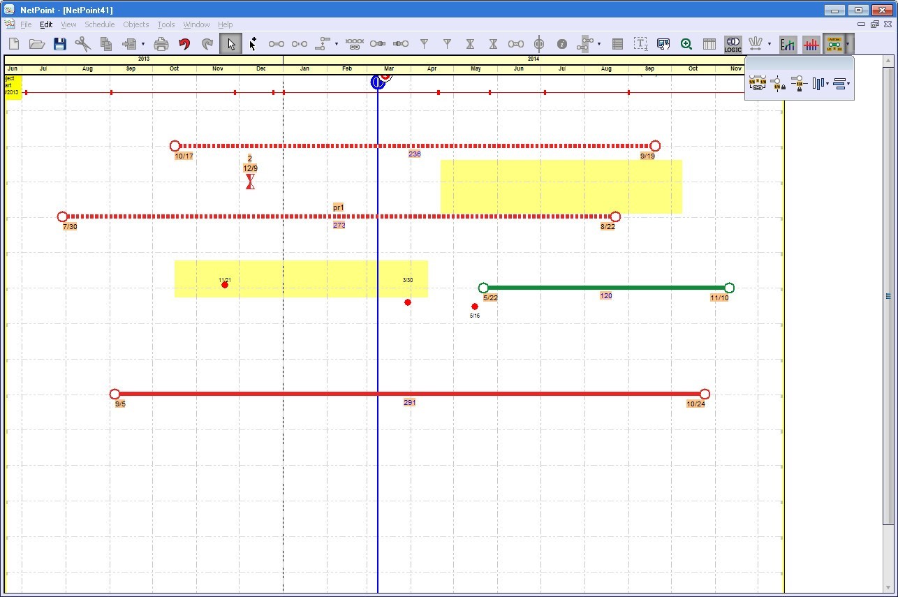This screenshot has width=898, height=597.
Task: Click the red hourglass marker on canvas
Action: (x=250, y=182)
